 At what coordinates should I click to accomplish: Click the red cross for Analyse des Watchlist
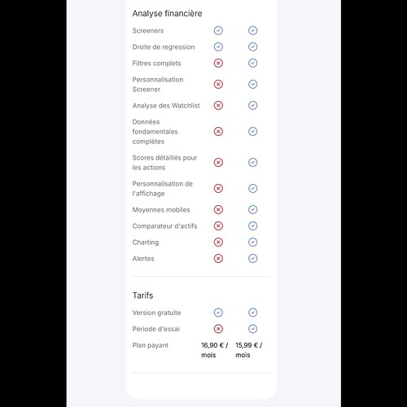[x=218, y=105]
